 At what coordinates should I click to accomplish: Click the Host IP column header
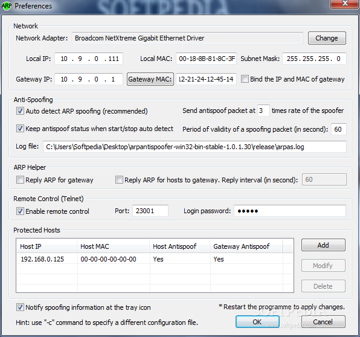coord(47,246)
